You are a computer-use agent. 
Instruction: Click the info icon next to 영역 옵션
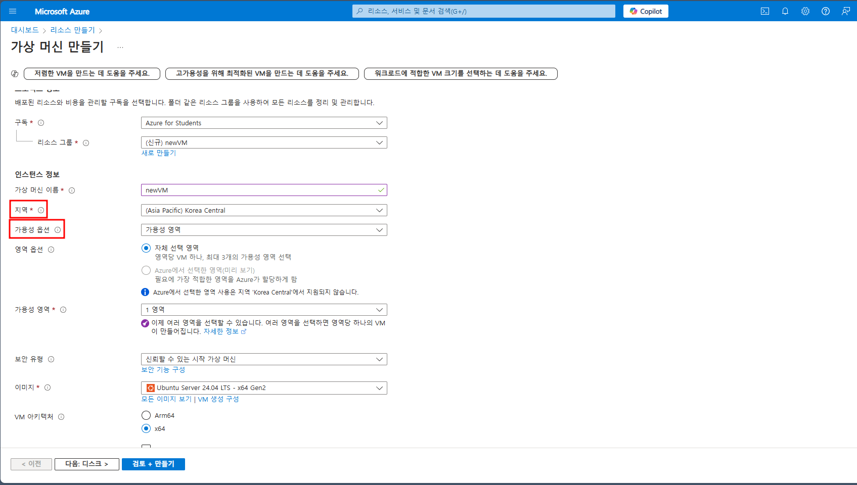pos(51,250)
